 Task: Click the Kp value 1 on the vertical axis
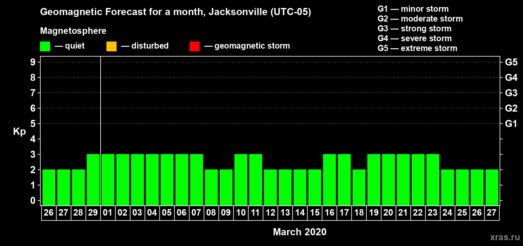click(33, 185)
